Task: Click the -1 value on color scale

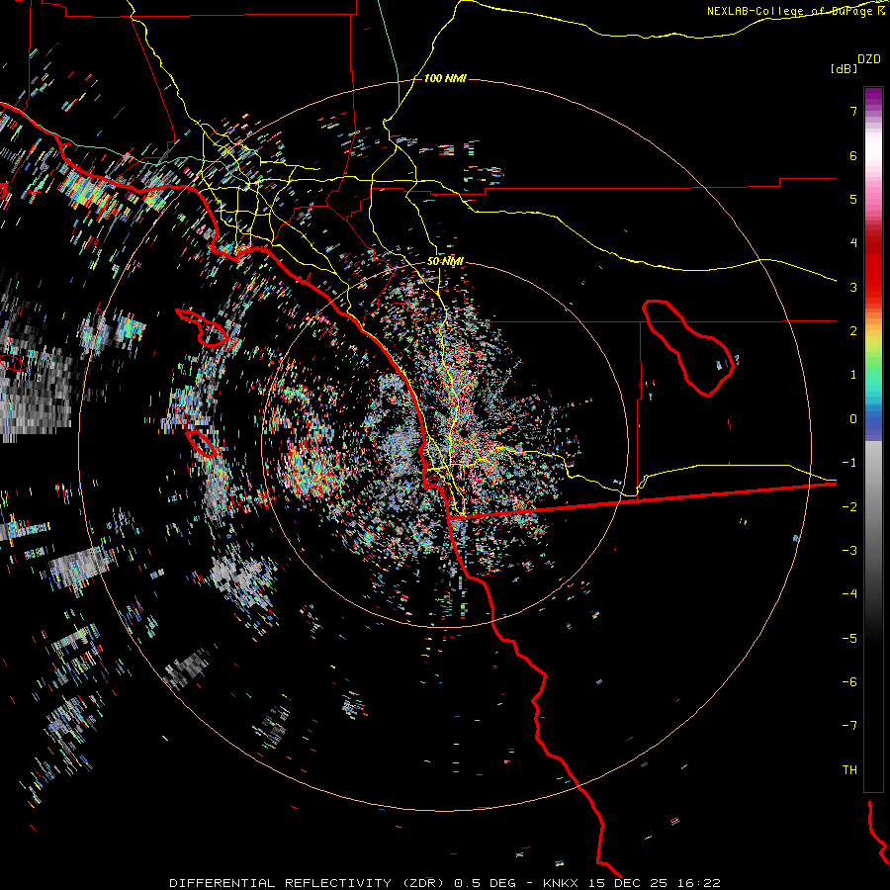Action: 849,463
